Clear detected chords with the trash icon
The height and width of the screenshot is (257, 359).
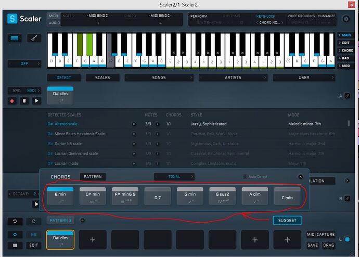pos(24,101)
